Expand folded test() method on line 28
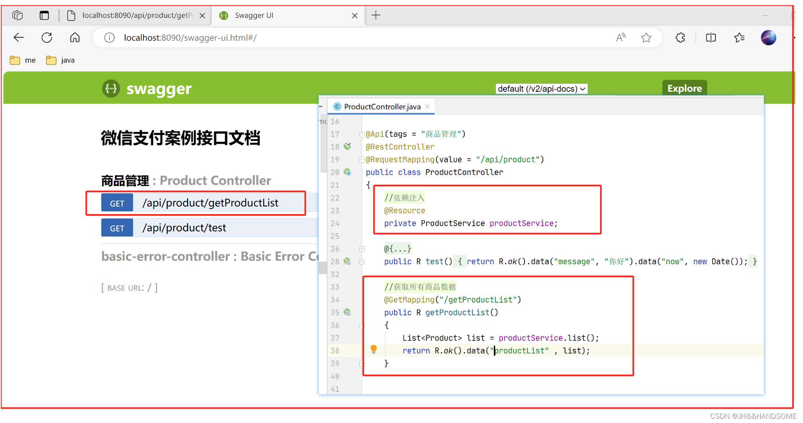Screen dimensions: 803x423 coord(362,262)
